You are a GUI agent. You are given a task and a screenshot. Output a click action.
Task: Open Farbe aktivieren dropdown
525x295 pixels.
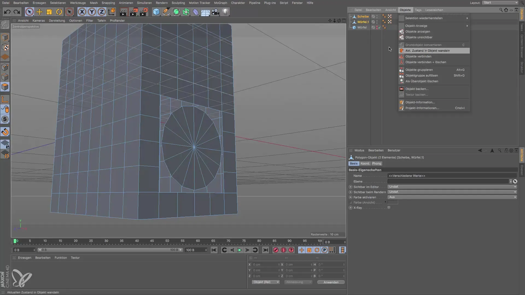(x=452, y=197)
